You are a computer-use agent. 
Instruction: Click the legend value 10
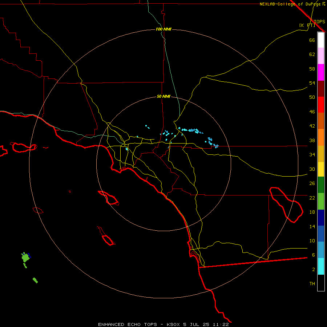pyautogui.click(x=312, y=241)
